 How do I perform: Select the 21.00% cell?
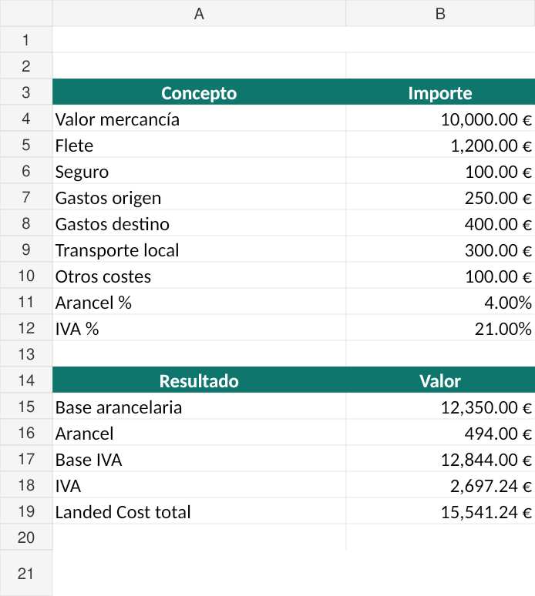[440, 328]
